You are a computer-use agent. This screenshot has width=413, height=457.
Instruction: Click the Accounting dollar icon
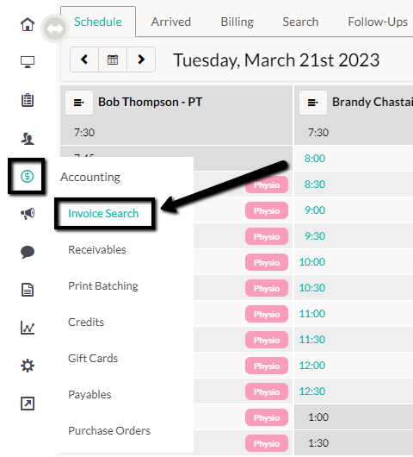click(27, 176)
